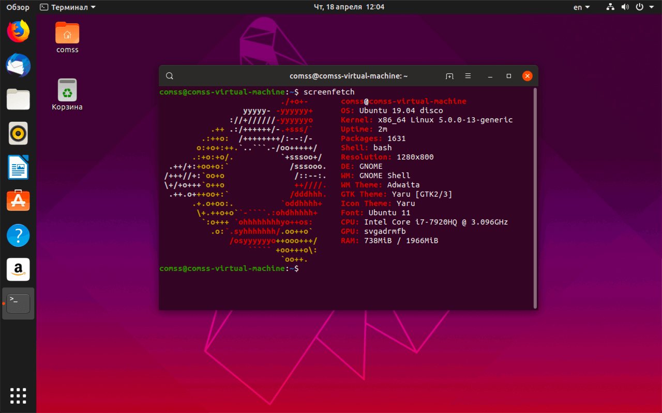This screenshot has height=413, width=662.
Task: Launch Rhythmbox music player
Action: pos(18,133)
